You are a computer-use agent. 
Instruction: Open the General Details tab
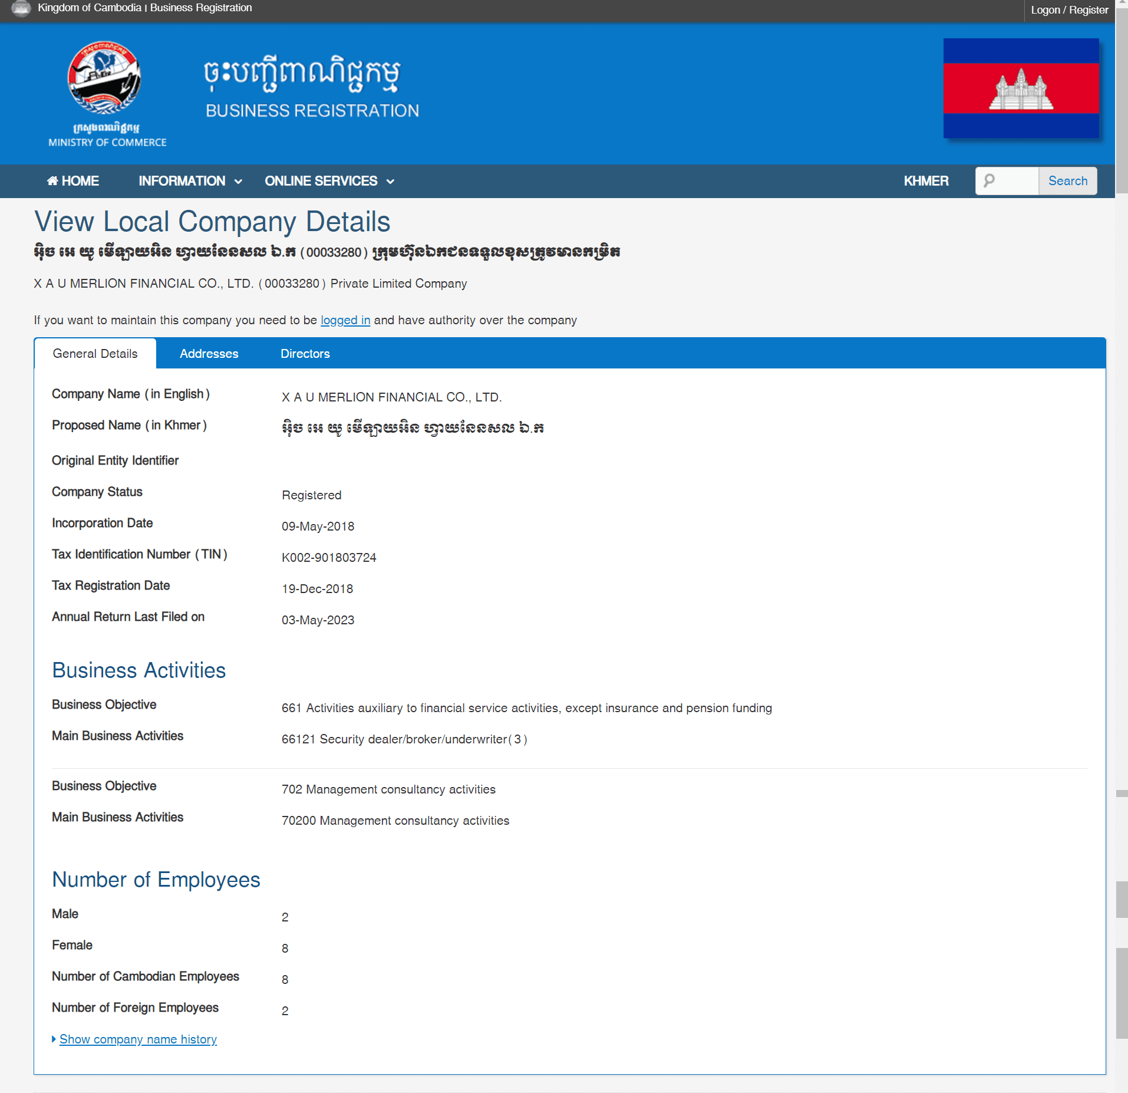(x=95, y=354)
